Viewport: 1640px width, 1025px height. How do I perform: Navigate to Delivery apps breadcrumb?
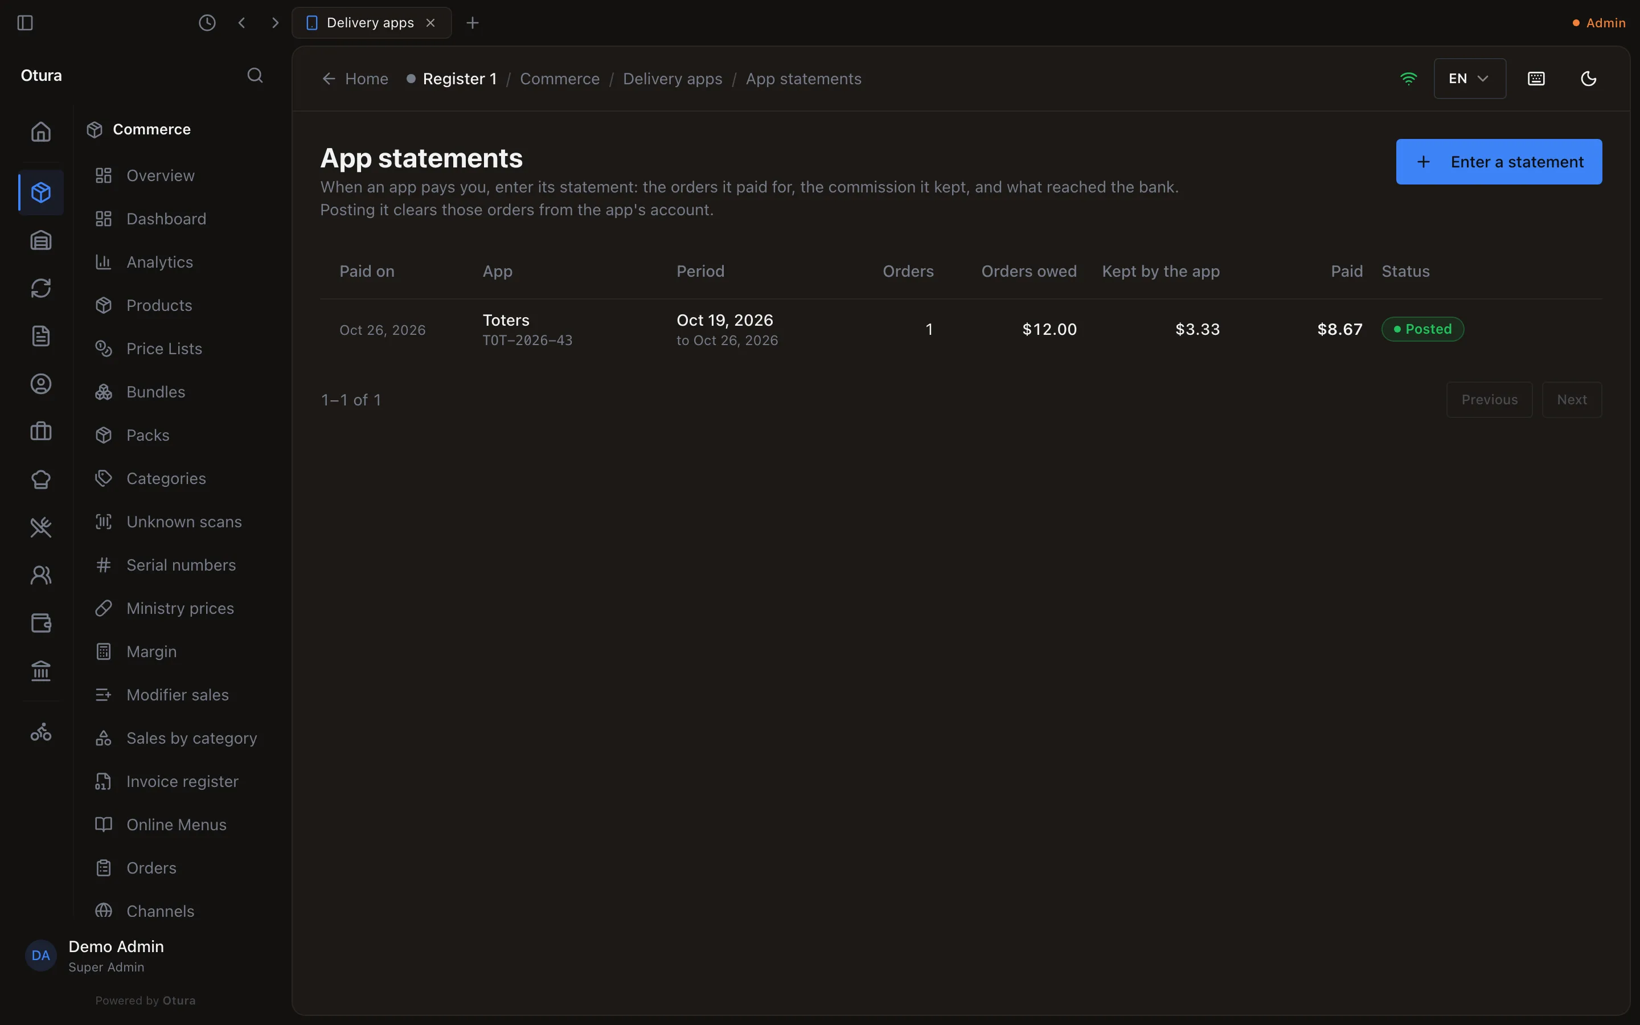tap(673, 79)
